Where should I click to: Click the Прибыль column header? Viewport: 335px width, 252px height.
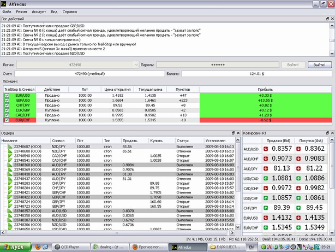(x=265, y=90)
